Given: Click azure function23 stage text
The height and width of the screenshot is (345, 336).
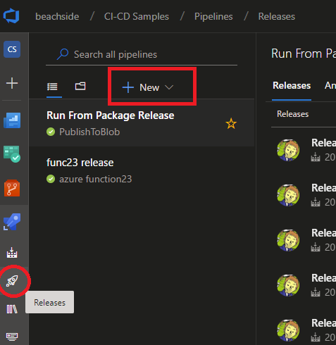Looking at the screenshot, I should (96, 179).
